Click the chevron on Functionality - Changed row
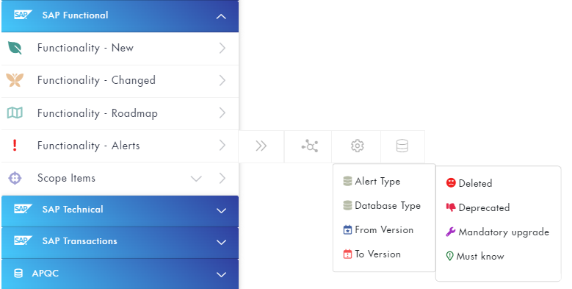This screenshot has height=289, width=572. click(222, 80)
